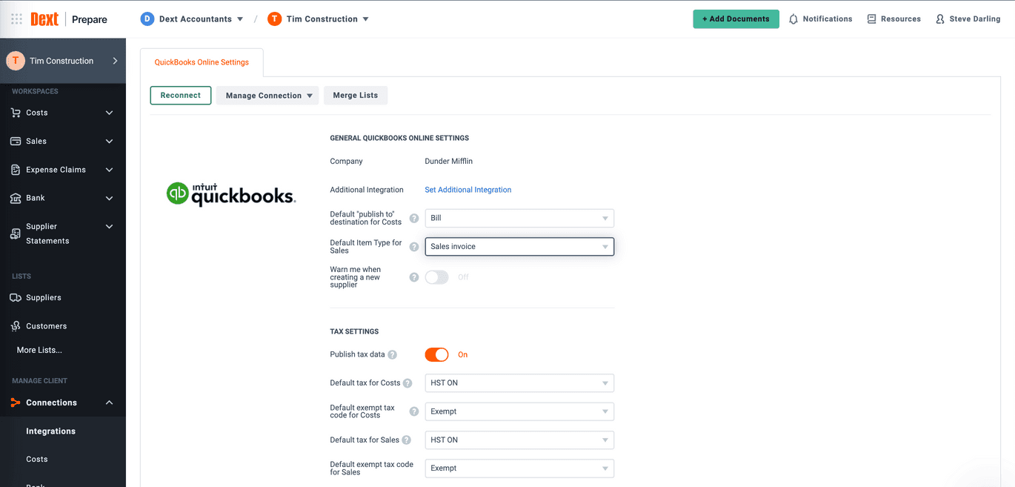Open the Manage Connection dropdown
The height and width of the screenshot is (487, 1015).
click(267, 96)
